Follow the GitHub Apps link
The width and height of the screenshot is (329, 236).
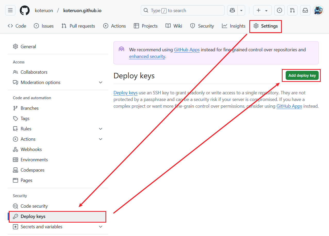click(187, 49)
